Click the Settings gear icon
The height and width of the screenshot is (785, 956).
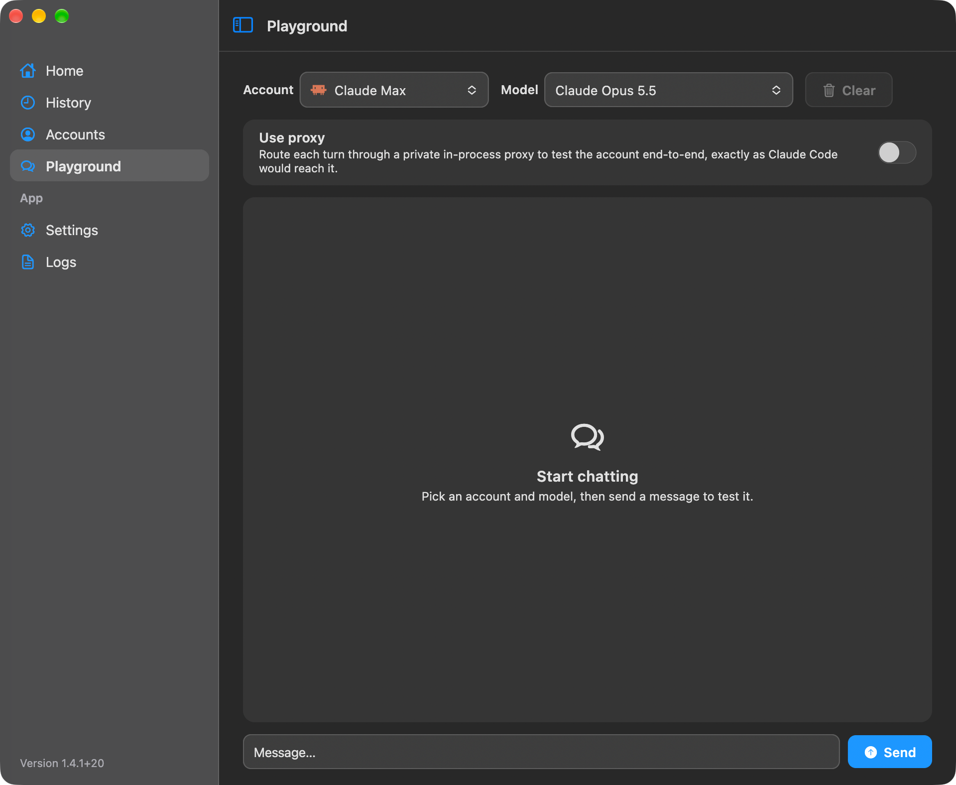[x=28, y=230]
